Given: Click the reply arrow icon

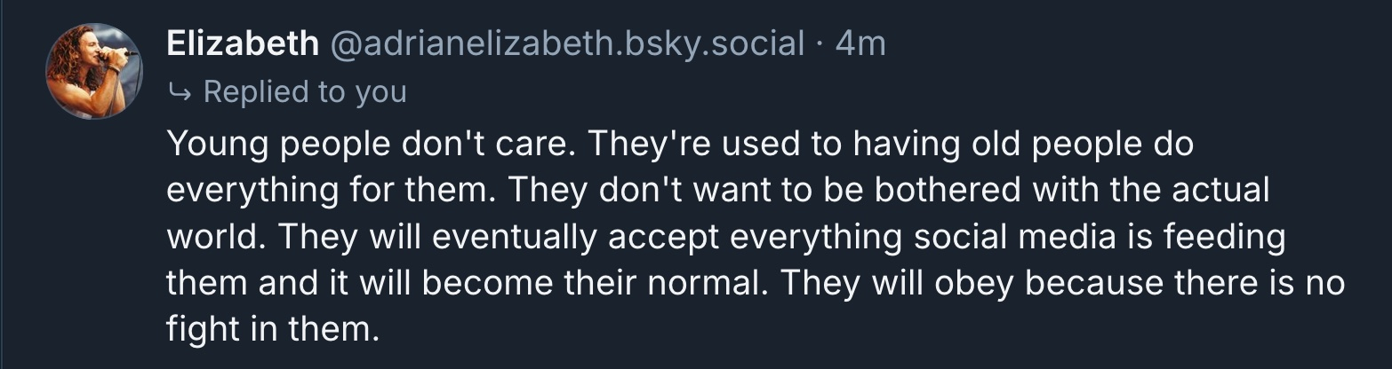Looking at the screenshot, I should [180, 91].
